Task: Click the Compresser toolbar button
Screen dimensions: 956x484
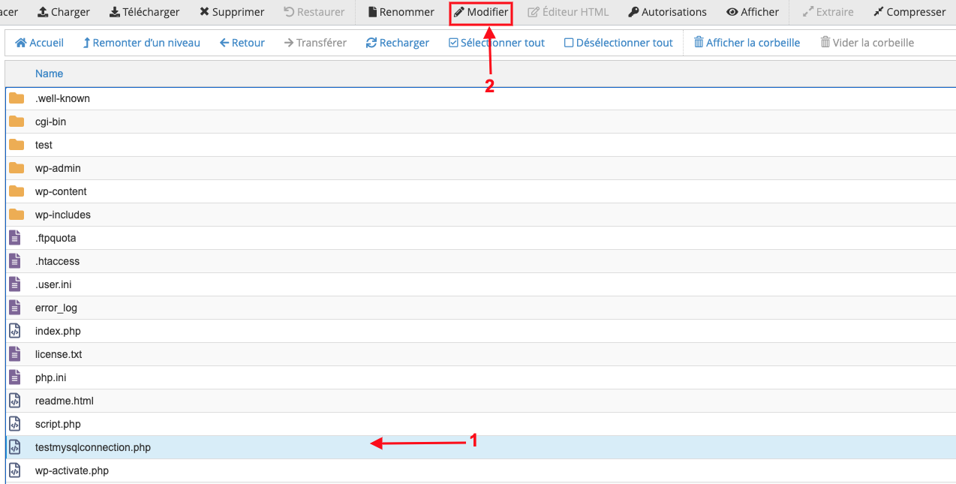Action: [x=909, y=12]
